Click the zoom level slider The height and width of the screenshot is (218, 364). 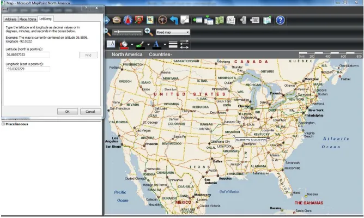pos(128,32)
